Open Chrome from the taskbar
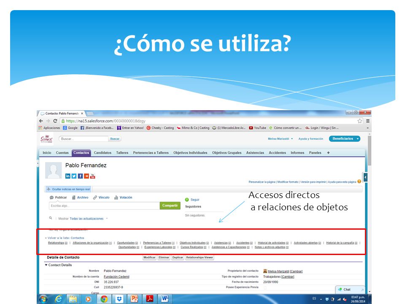Screen dimensions: 405x304 [104, 299]
